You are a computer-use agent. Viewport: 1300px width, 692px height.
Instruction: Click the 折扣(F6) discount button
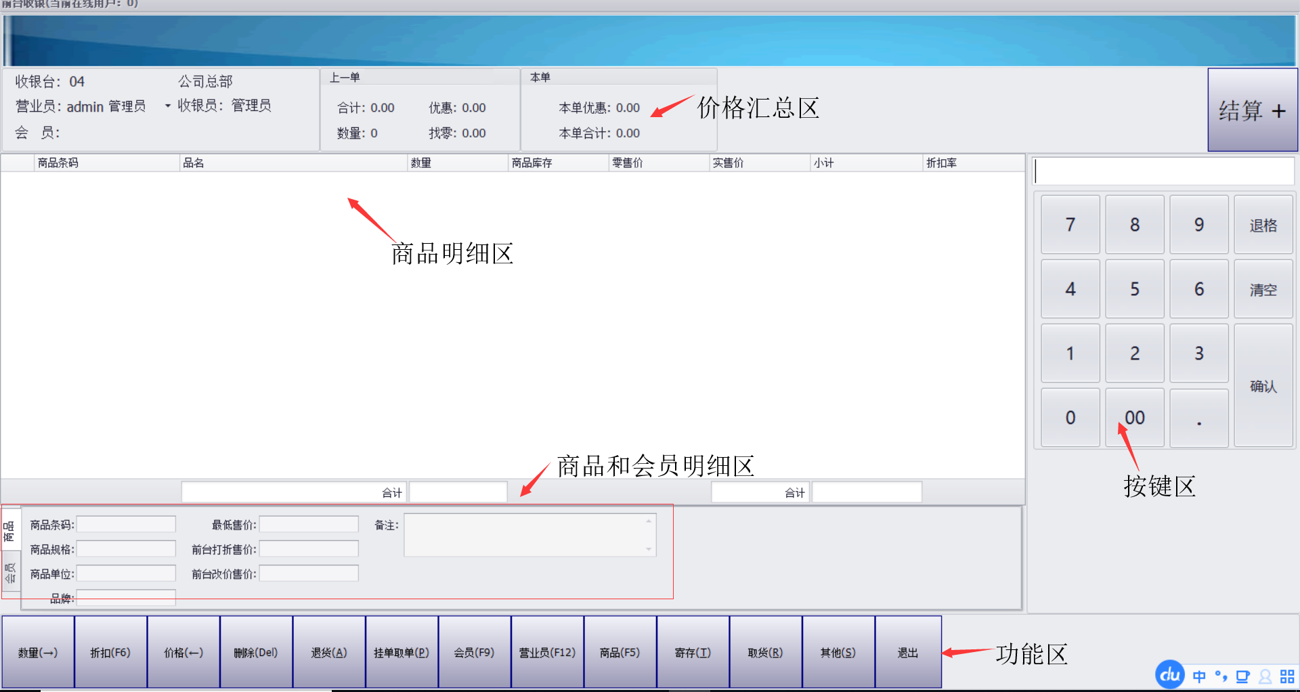click(111, 652)
